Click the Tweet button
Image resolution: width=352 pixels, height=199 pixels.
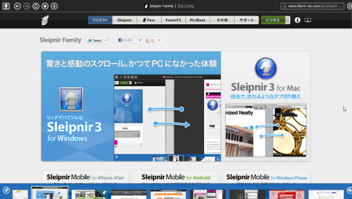[95, 40]
